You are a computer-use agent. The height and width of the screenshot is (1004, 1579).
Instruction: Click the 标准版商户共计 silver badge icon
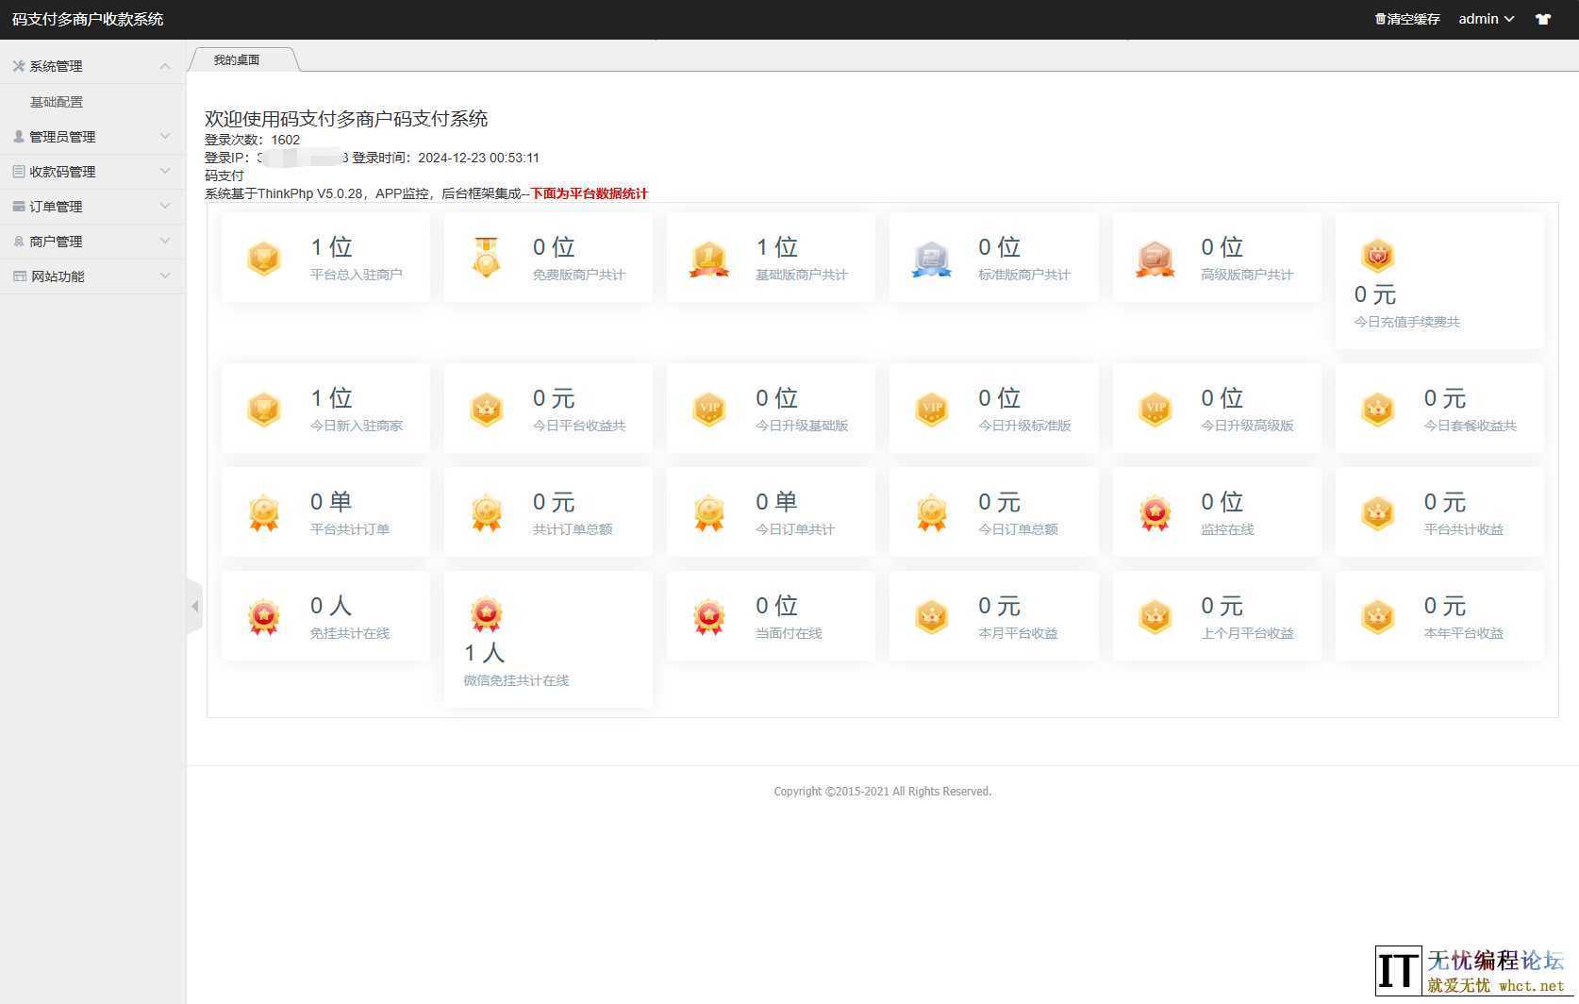[x=932, y=258]
